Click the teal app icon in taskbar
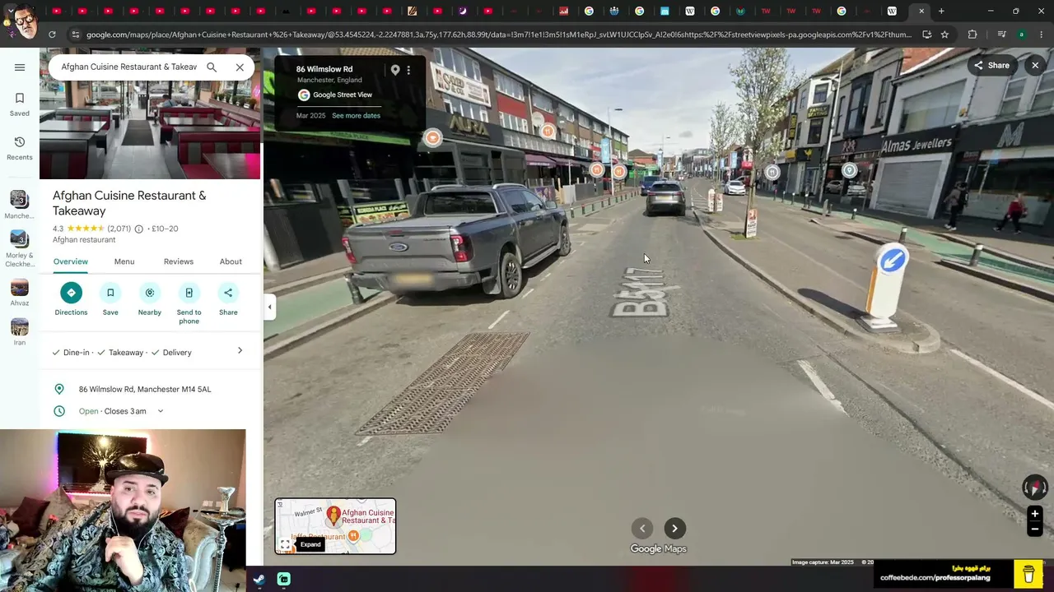The image size is (1054, 592). coord(284,579)
